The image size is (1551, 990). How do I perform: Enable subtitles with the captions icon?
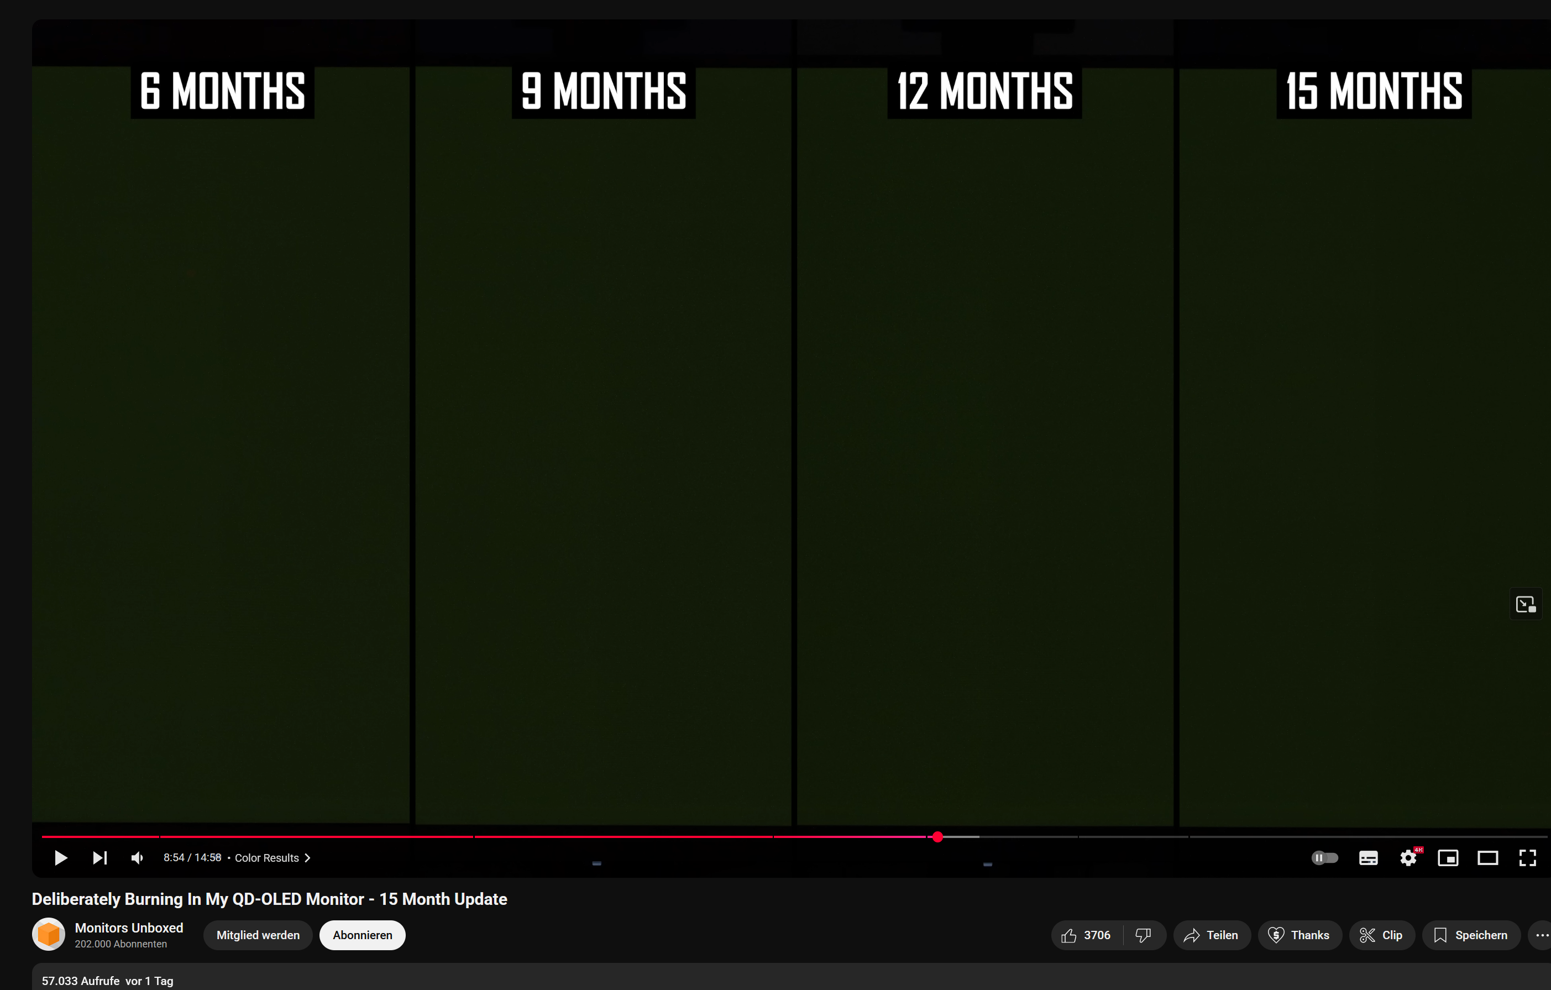[x=1368, y=857]
